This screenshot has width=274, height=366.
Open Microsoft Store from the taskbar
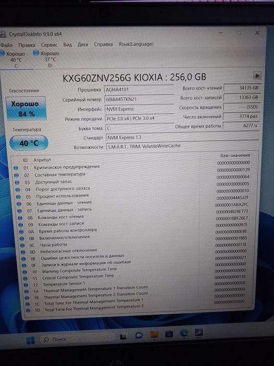169,334
